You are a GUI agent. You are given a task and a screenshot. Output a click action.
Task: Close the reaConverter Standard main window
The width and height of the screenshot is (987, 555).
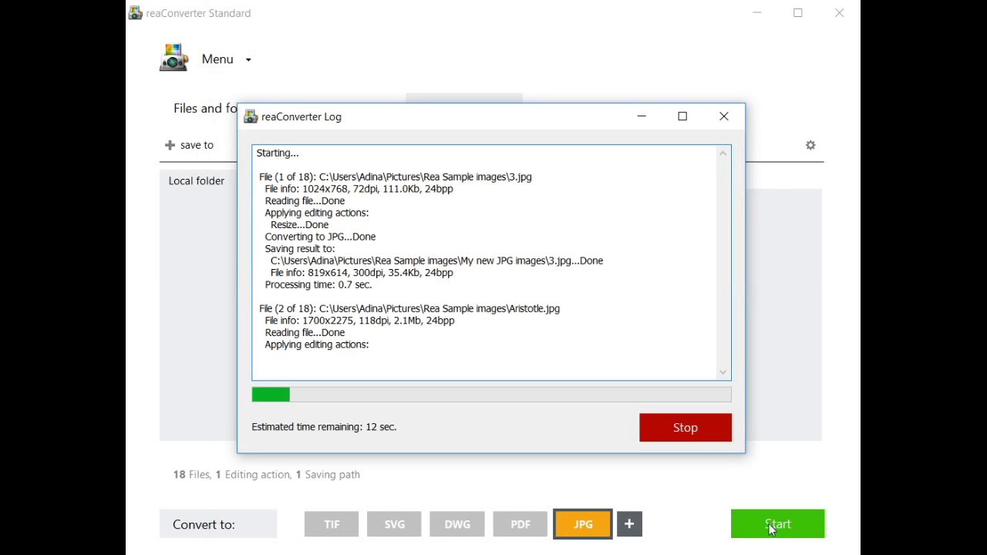[840, 13]
